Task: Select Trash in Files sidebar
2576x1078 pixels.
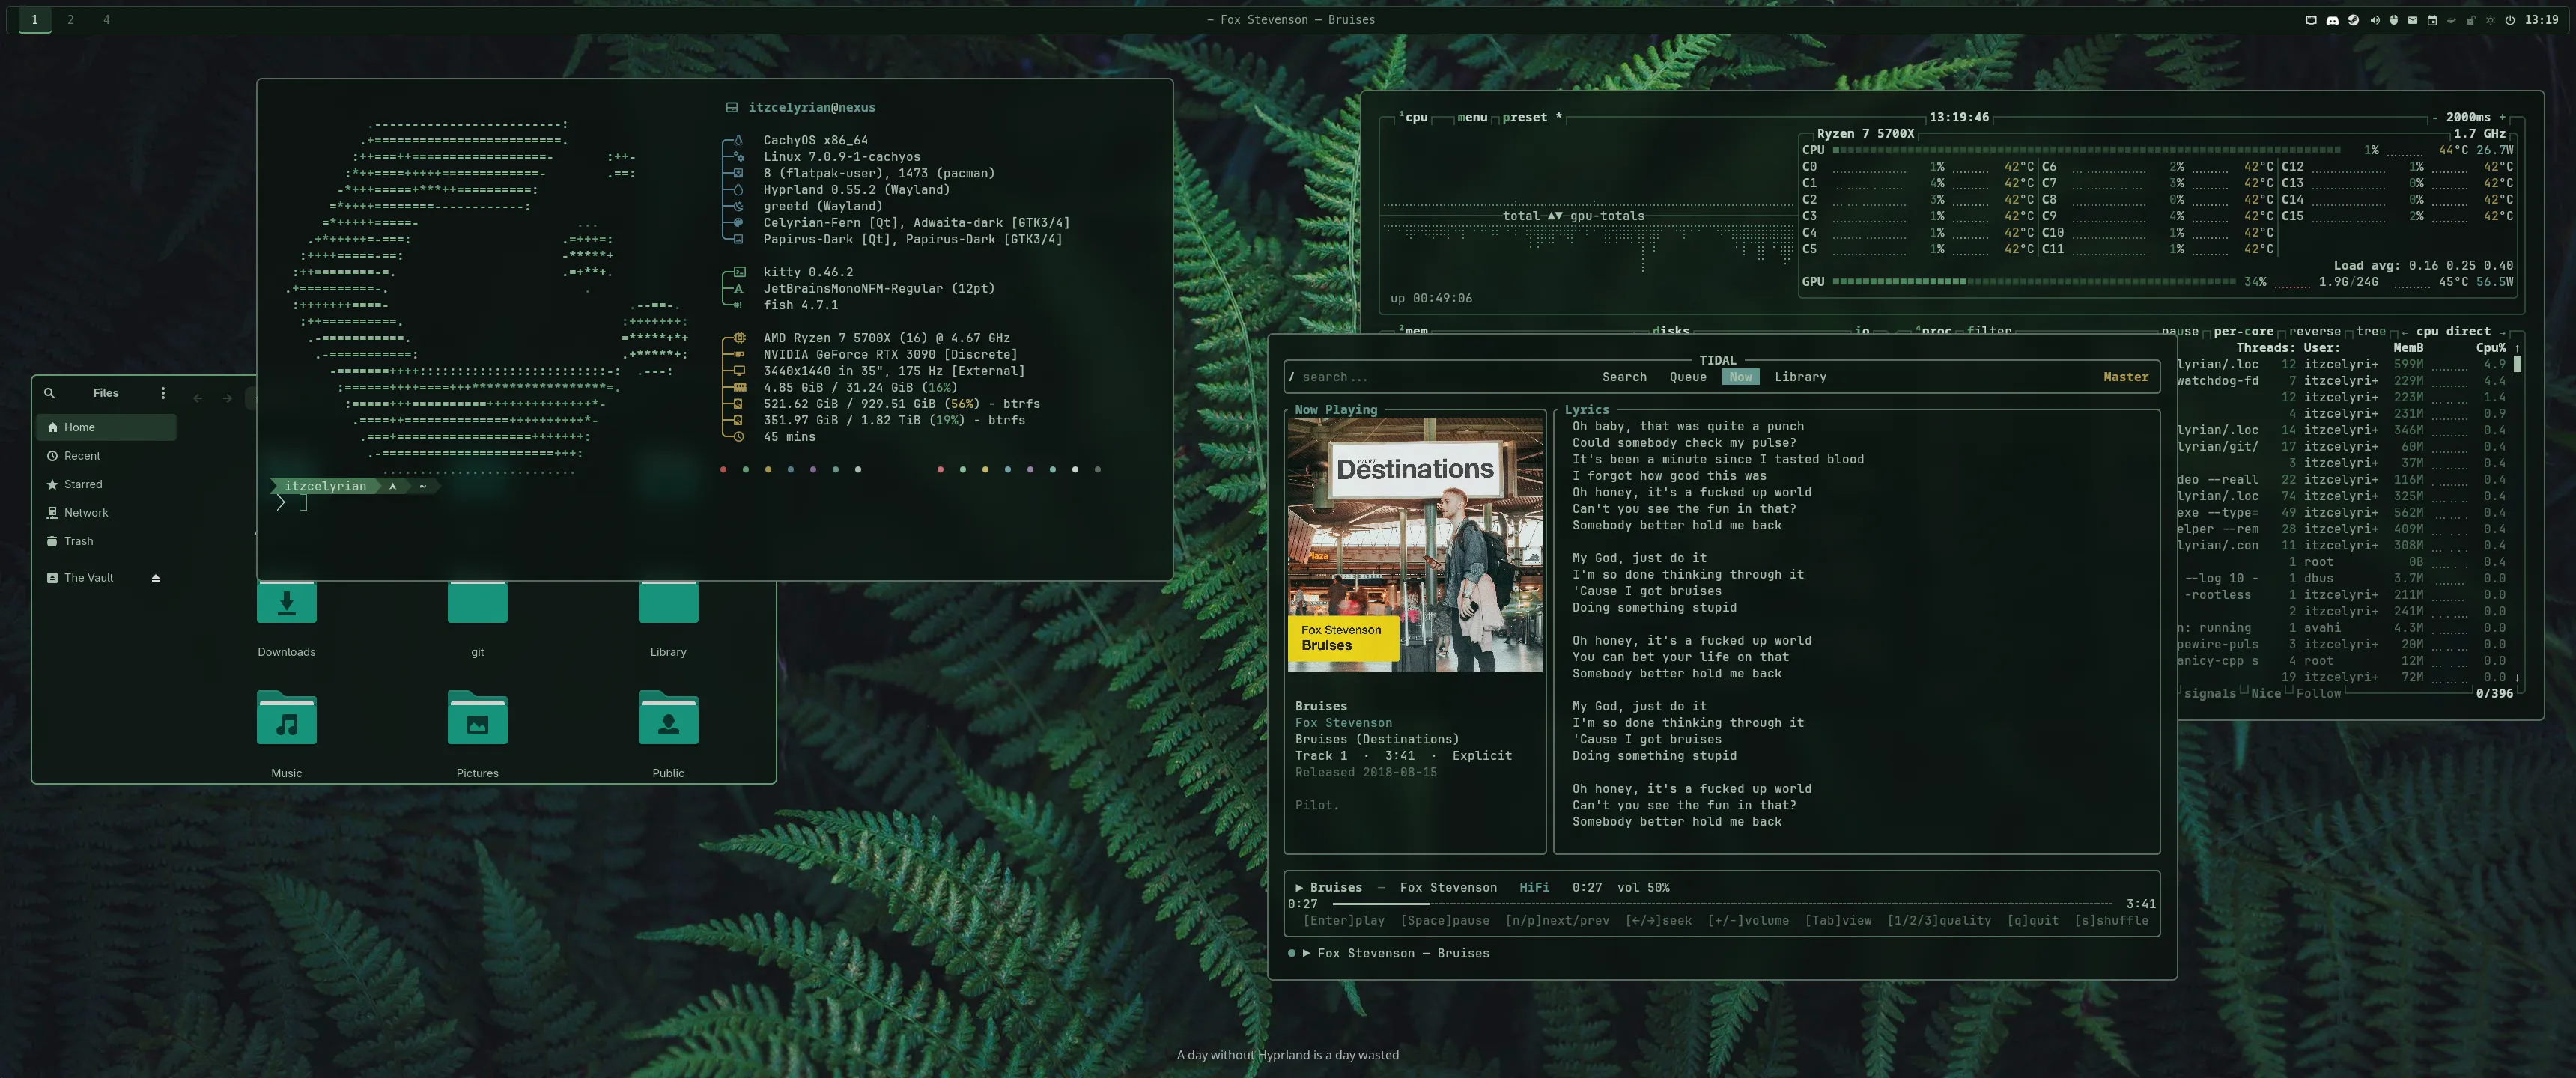Action: 107,541
